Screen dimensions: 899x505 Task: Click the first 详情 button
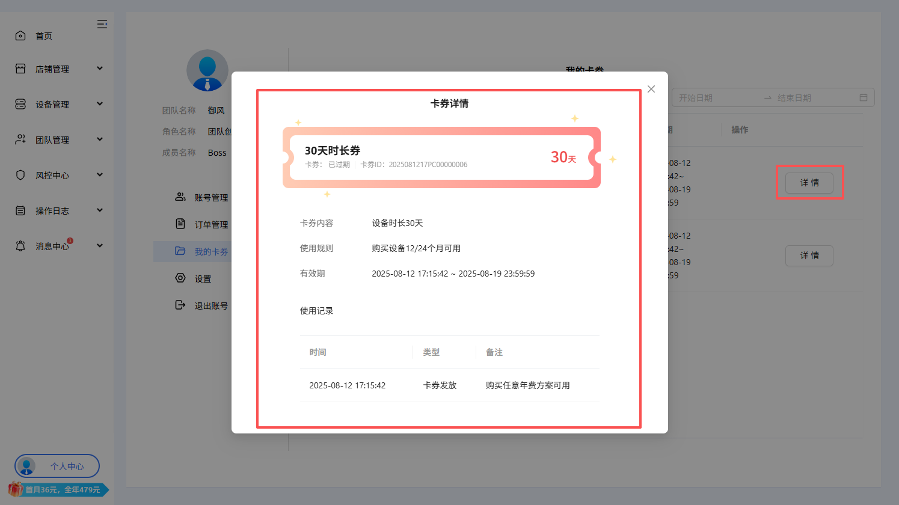(809, 183)
